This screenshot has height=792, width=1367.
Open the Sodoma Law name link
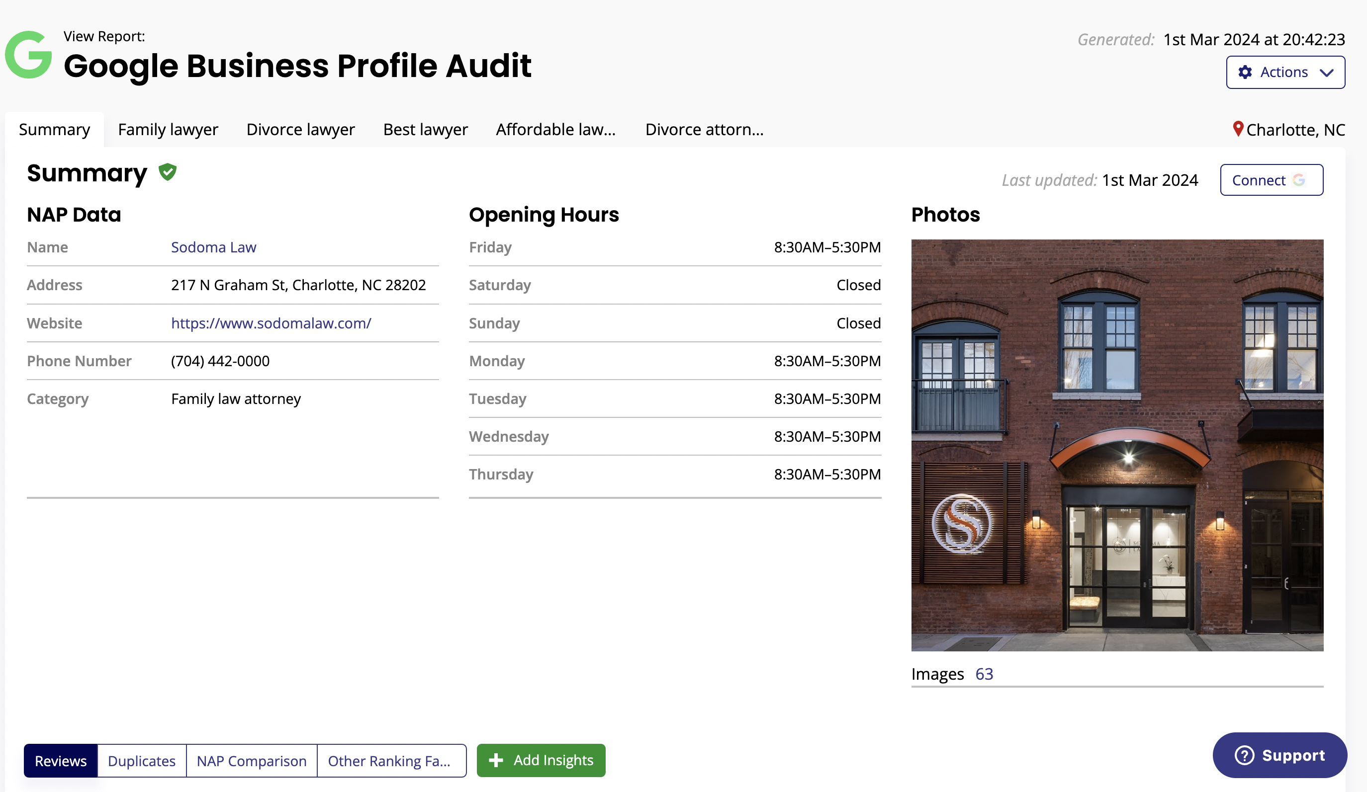(x=214, y=247)
